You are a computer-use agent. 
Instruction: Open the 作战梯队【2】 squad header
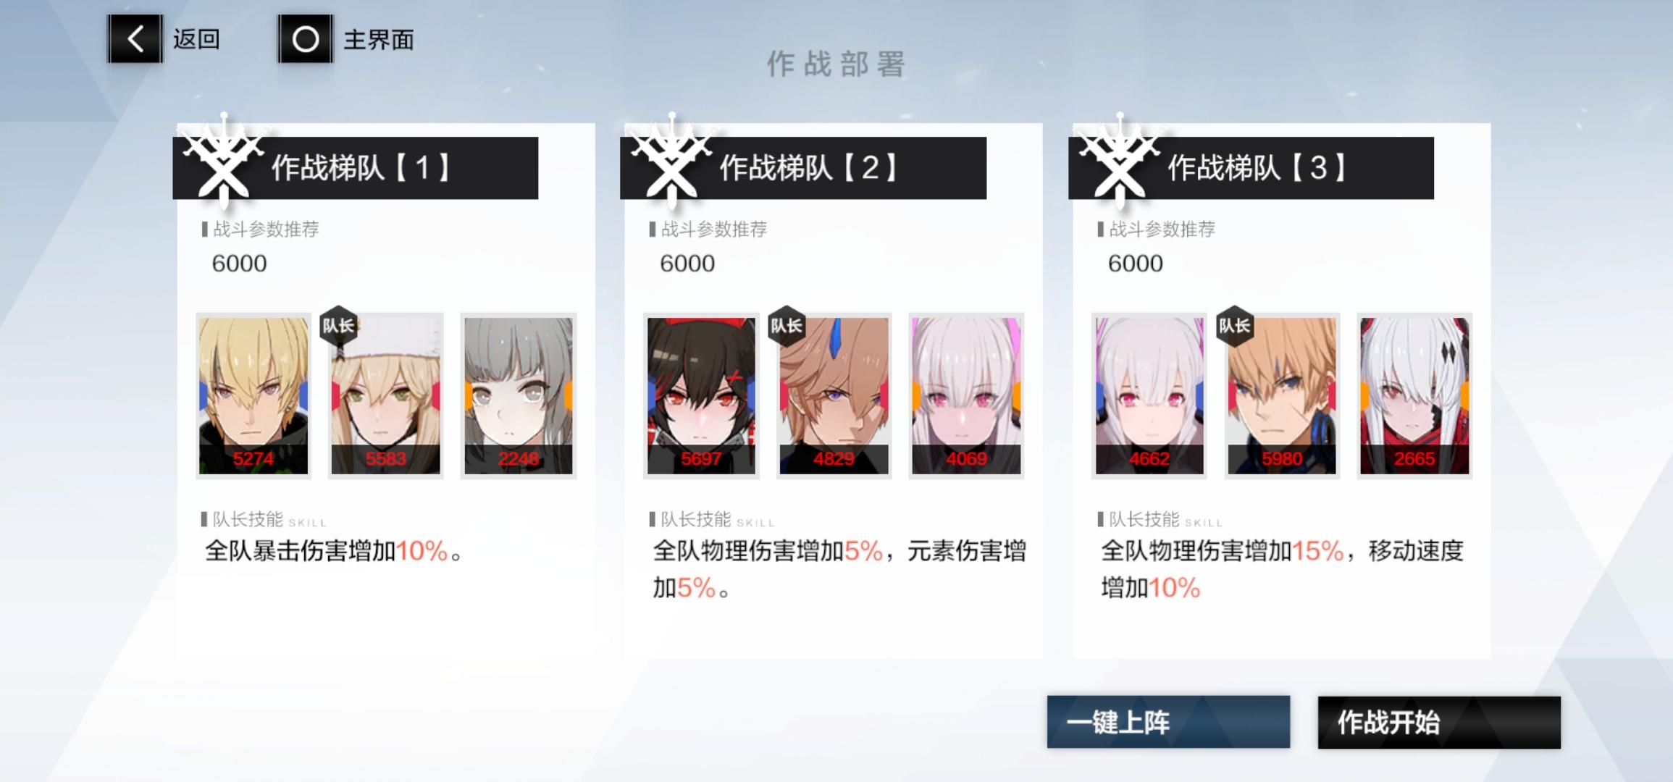coord(803,168)
